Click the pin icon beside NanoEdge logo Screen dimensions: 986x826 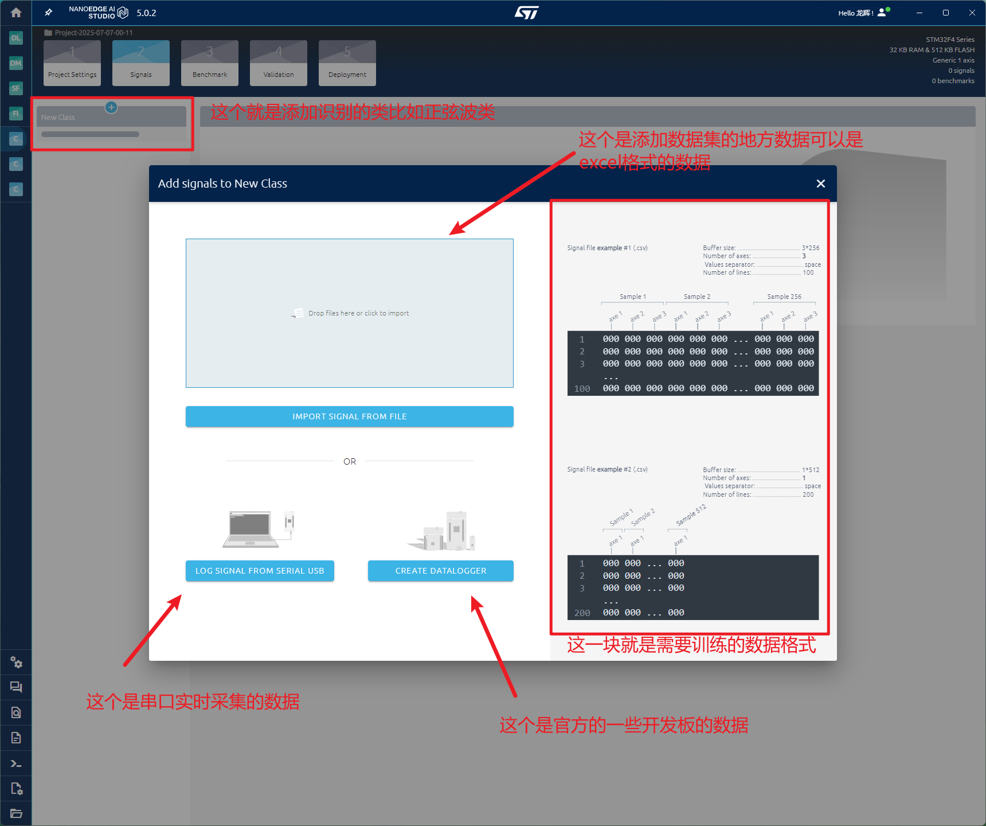[49, 13]
